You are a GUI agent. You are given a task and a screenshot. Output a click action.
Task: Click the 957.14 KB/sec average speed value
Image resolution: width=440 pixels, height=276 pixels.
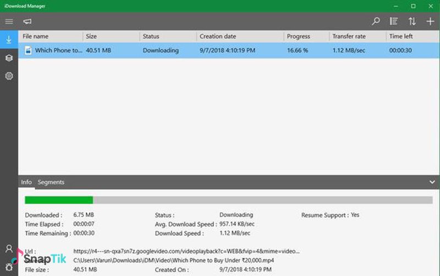click(x=237, y=224)
